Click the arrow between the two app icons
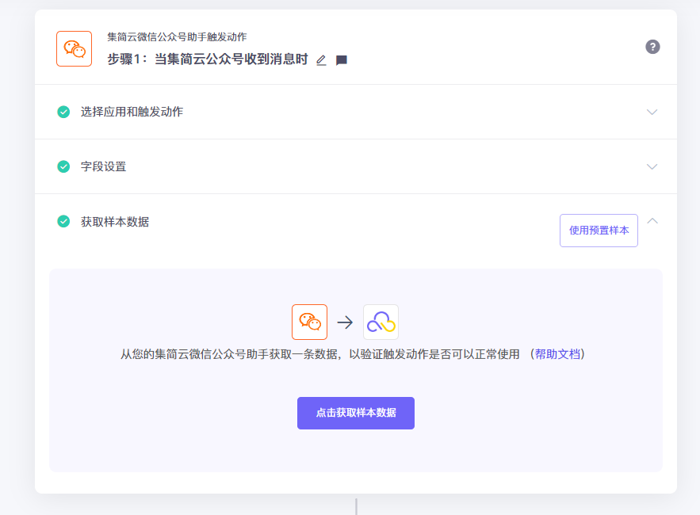 tap(345, 322)
